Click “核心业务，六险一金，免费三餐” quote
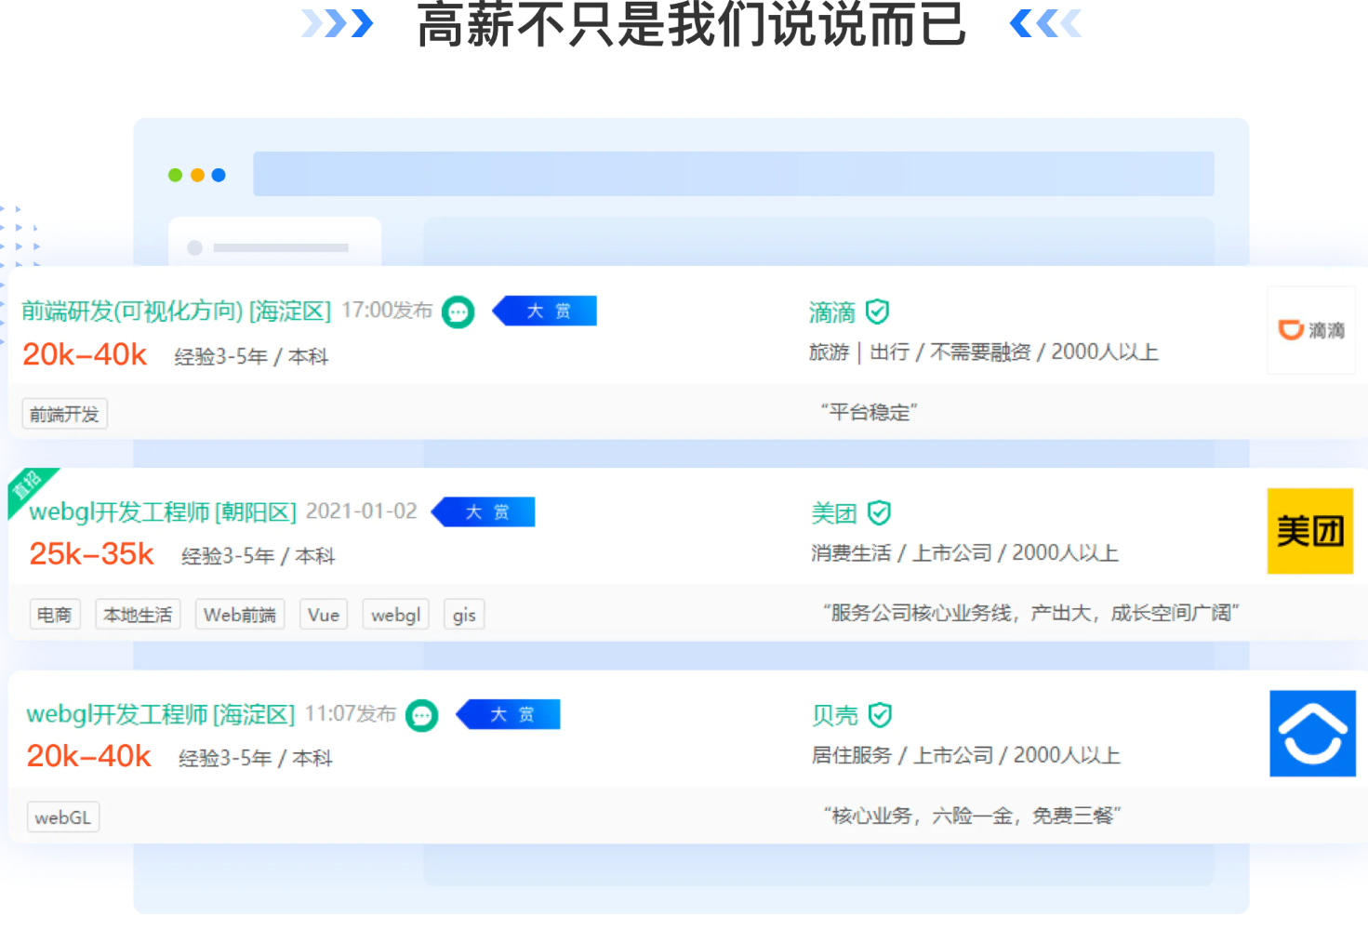1368x929 pixels. [x=972, y=816]
